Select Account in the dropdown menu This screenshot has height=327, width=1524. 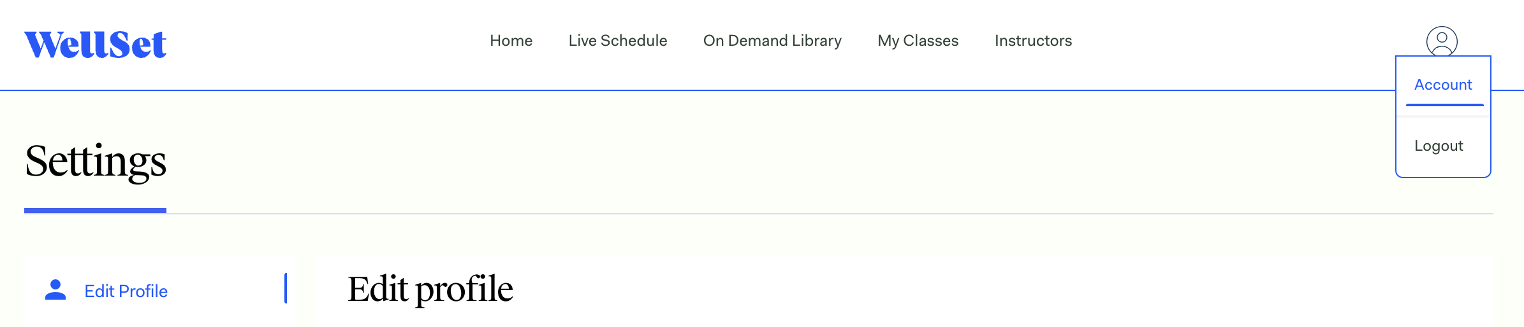(x=1443, y=85)
